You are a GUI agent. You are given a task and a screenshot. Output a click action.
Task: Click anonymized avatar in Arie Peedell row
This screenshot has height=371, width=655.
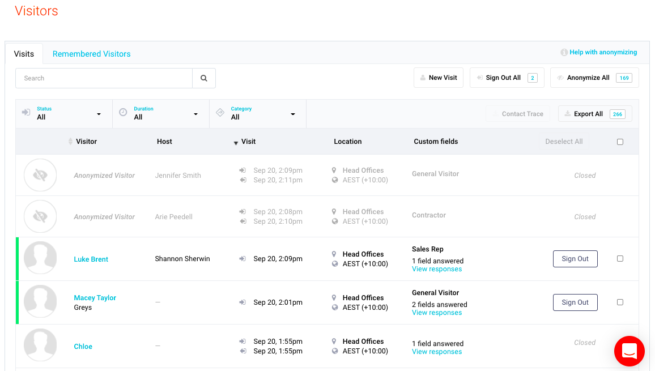click(40, 216)
